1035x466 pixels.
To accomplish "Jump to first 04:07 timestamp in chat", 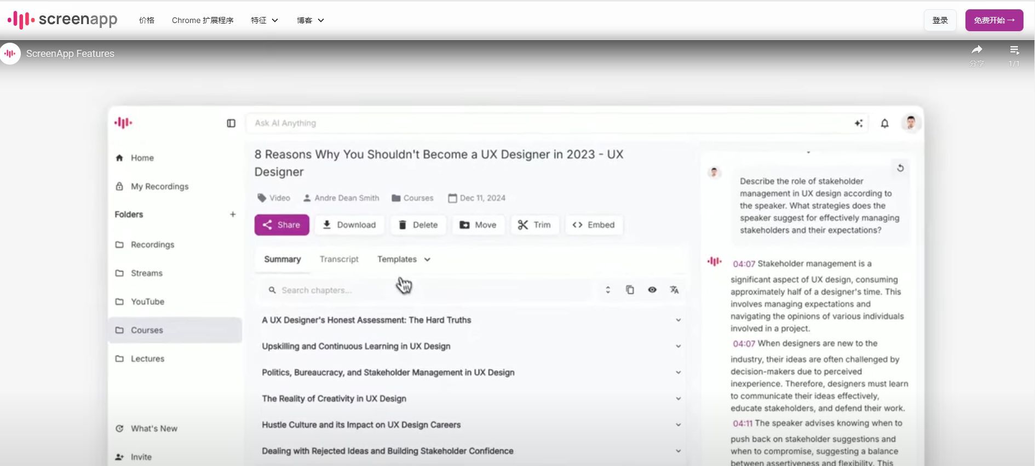I will click(744, 264).
